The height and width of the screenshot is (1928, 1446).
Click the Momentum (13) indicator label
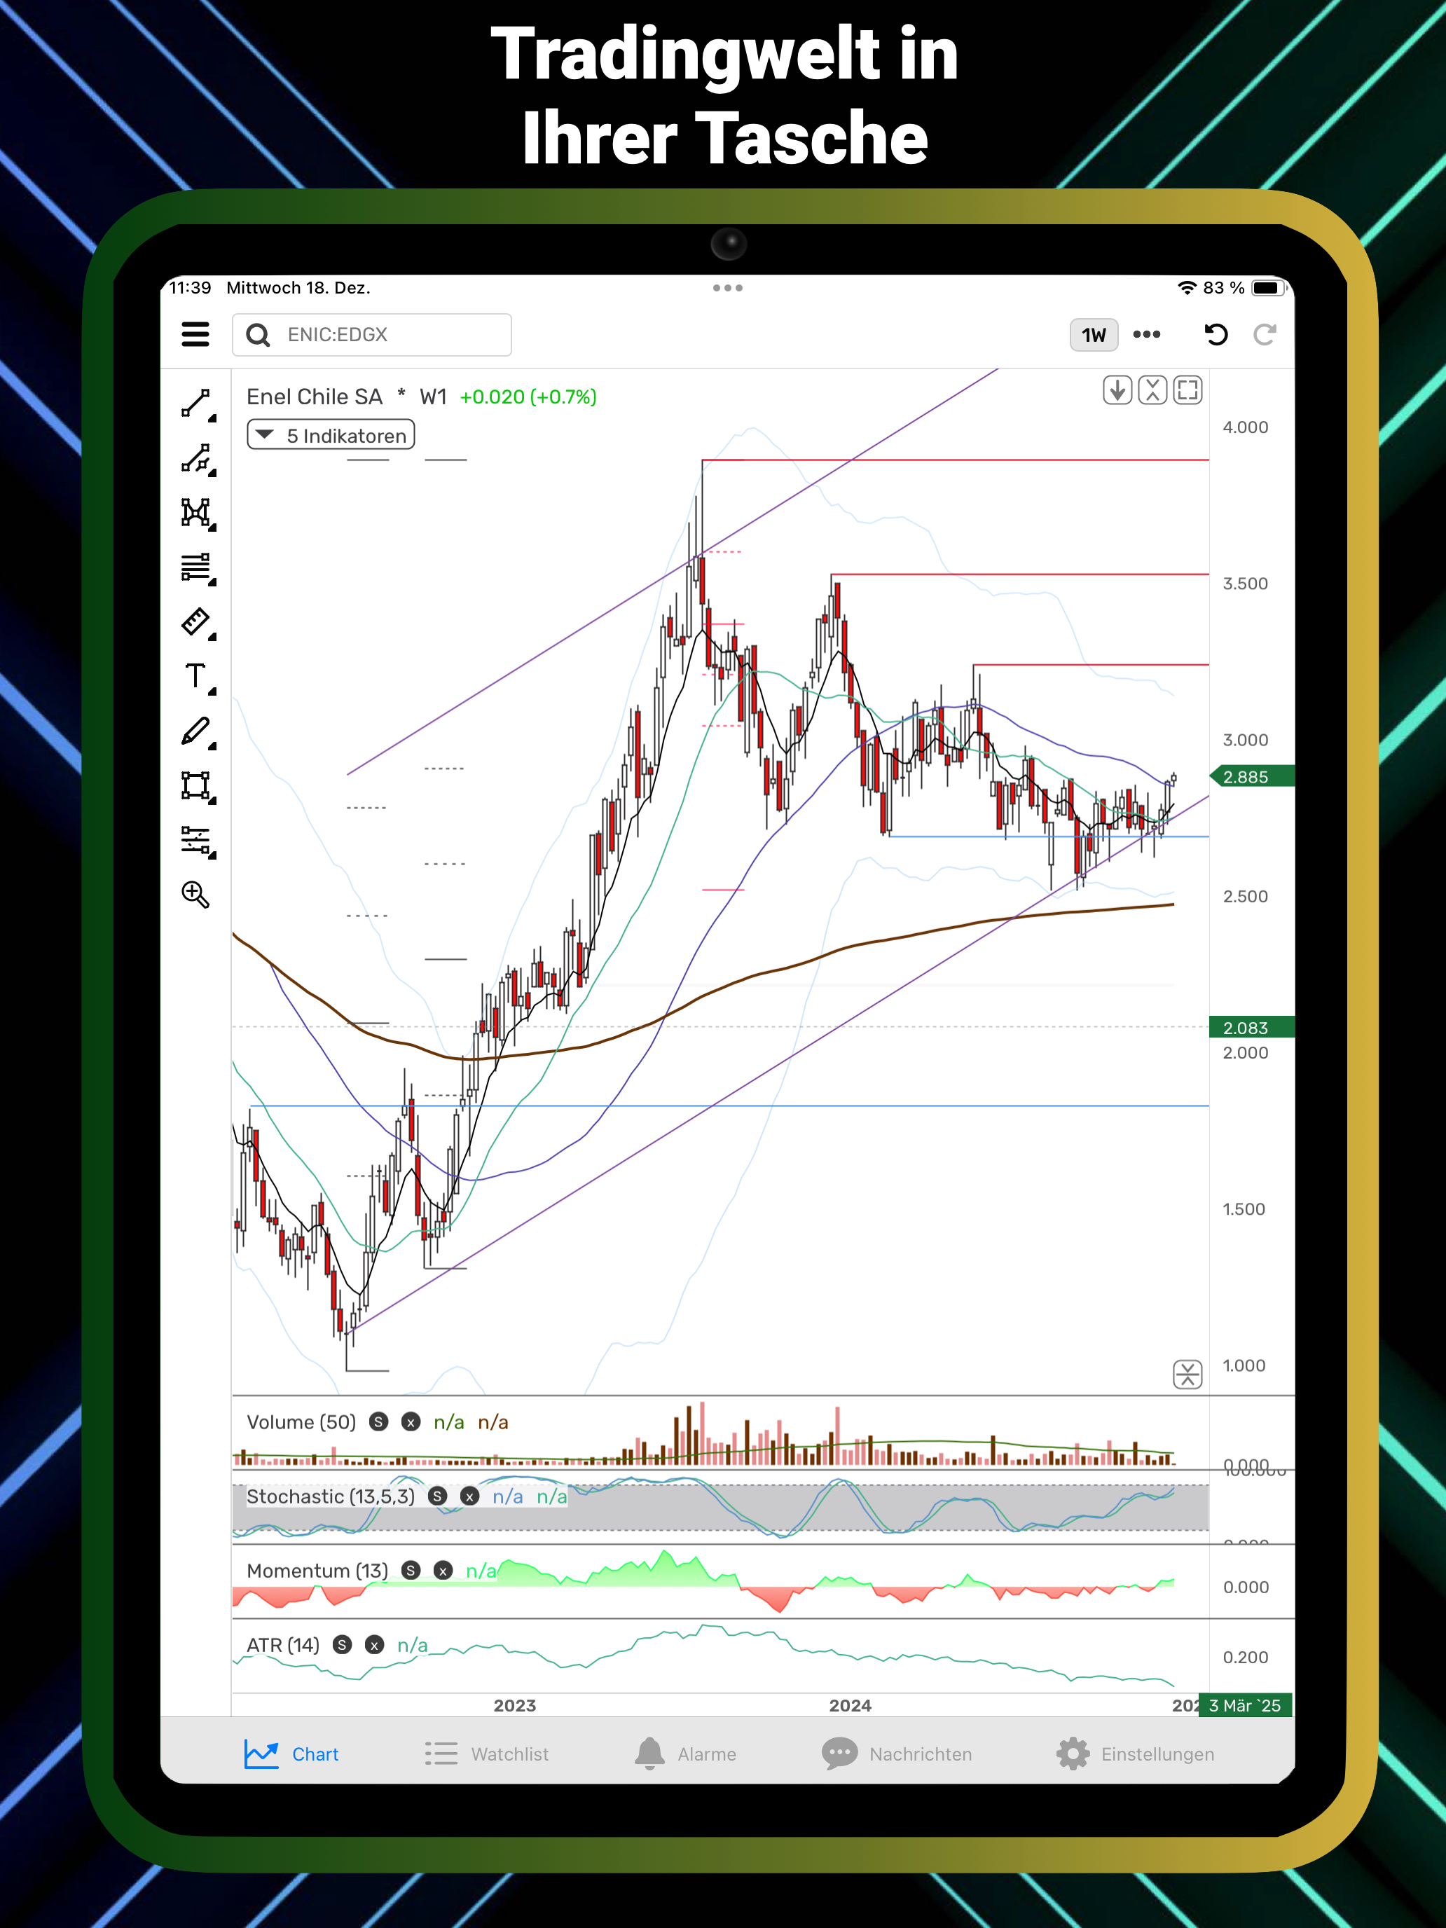click(x=317, y=1570)
